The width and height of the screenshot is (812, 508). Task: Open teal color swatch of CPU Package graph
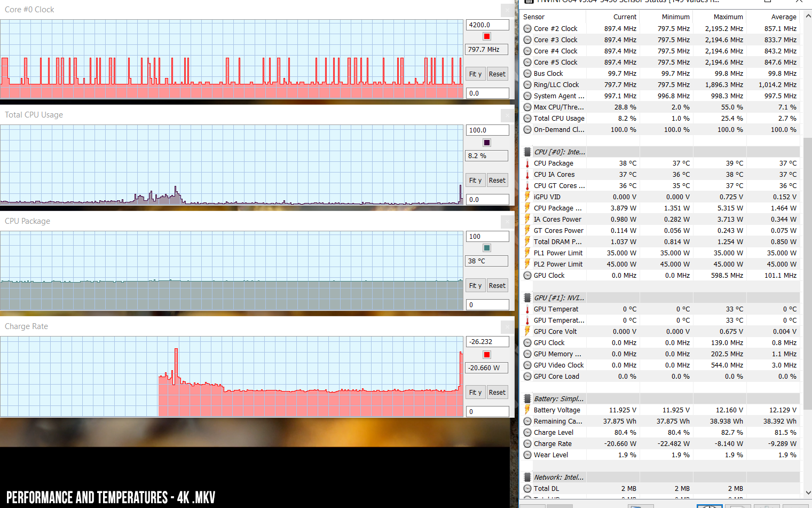click(x=487, y=248)
